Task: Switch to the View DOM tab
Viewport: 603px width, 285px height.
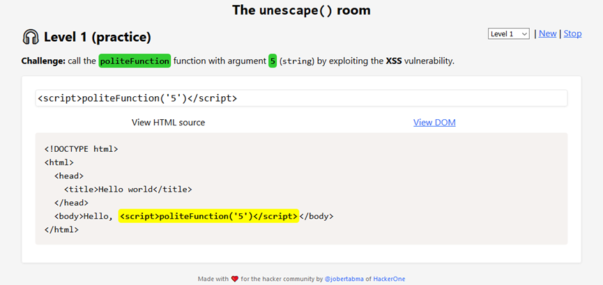Action: pos(434,123)
